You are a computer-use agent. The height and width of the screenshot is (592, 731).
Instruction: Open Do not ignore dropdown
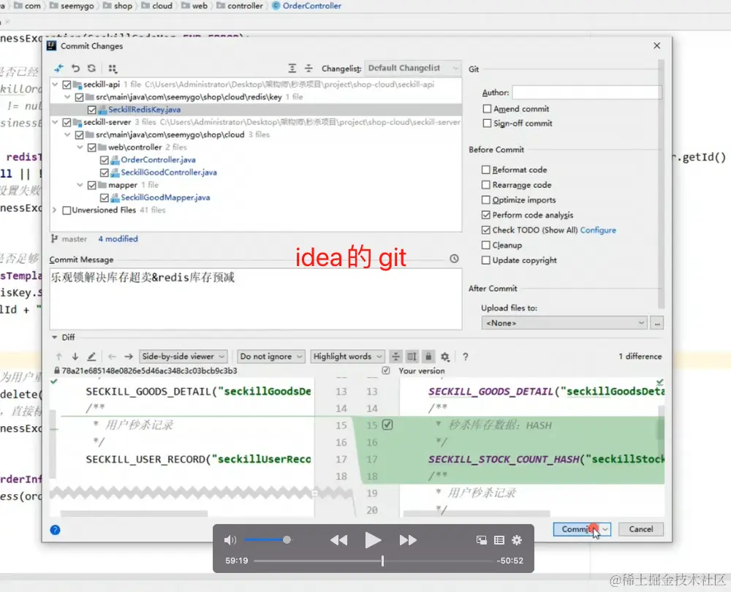pos(271,357)
